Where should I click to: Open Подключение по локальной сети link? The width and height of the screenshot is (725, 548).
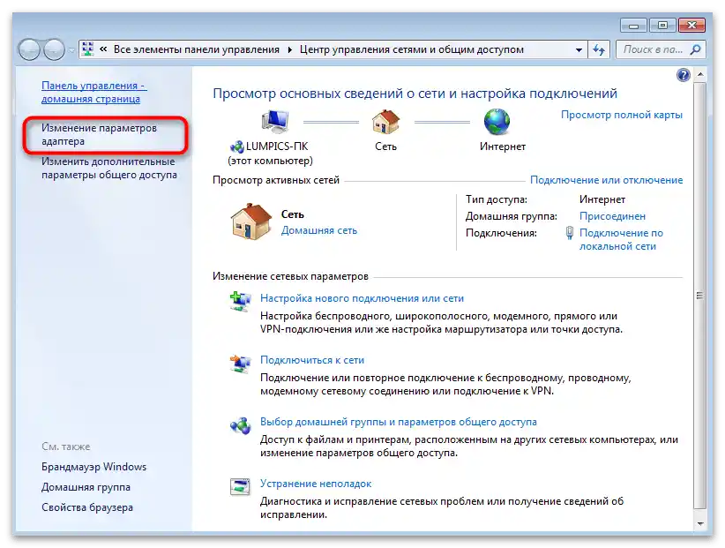pos(621,239)
